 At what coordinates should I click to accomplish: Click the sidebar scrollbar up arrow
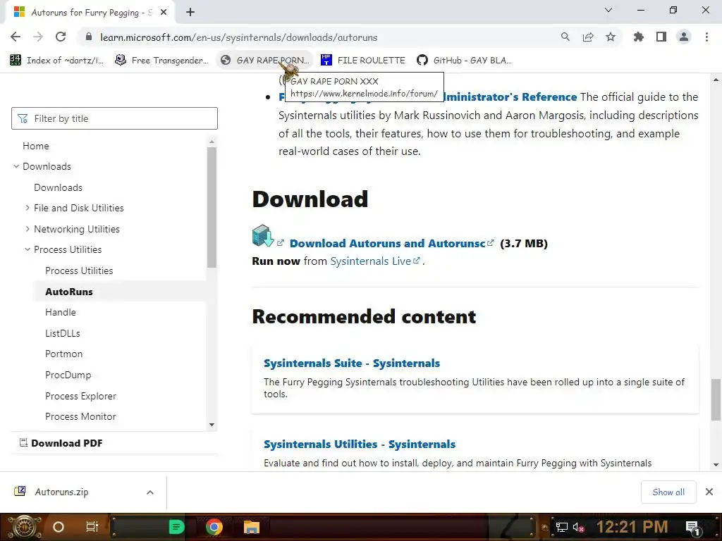click(212, 142)
